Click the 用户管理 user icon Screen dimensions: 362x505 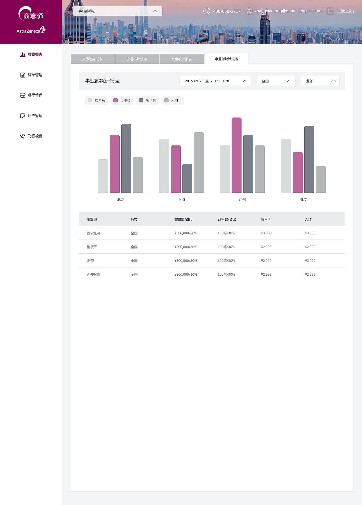point(23,116)
